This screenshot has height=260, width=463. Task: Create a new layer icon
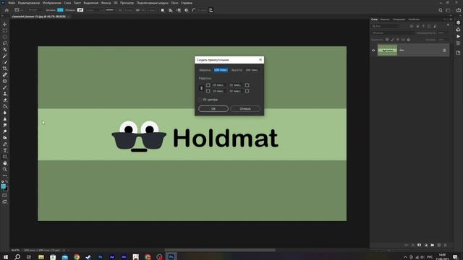(x=439, y=245)
